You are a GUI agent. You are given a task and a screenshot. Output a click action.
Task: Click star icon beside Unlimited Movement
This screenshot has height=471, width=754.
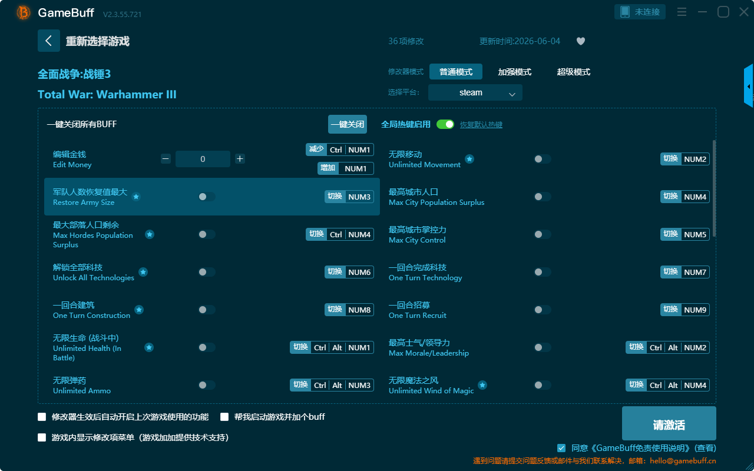(469, 159)
